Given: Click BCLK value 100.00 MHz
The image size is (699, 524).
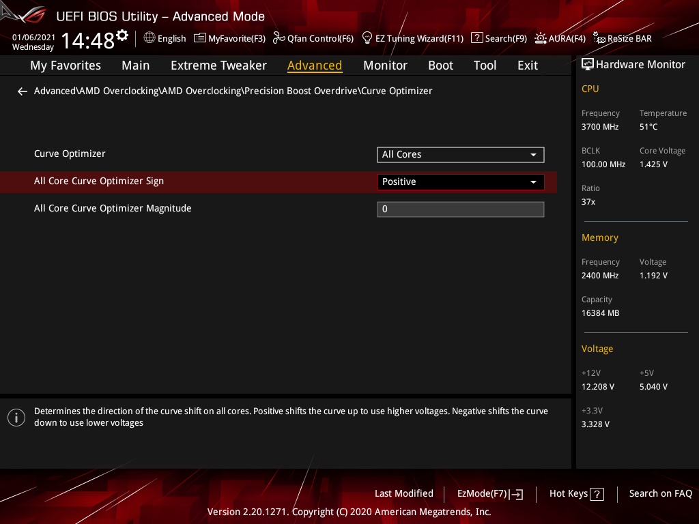Looking at the screenshot, I should [603, 164].
